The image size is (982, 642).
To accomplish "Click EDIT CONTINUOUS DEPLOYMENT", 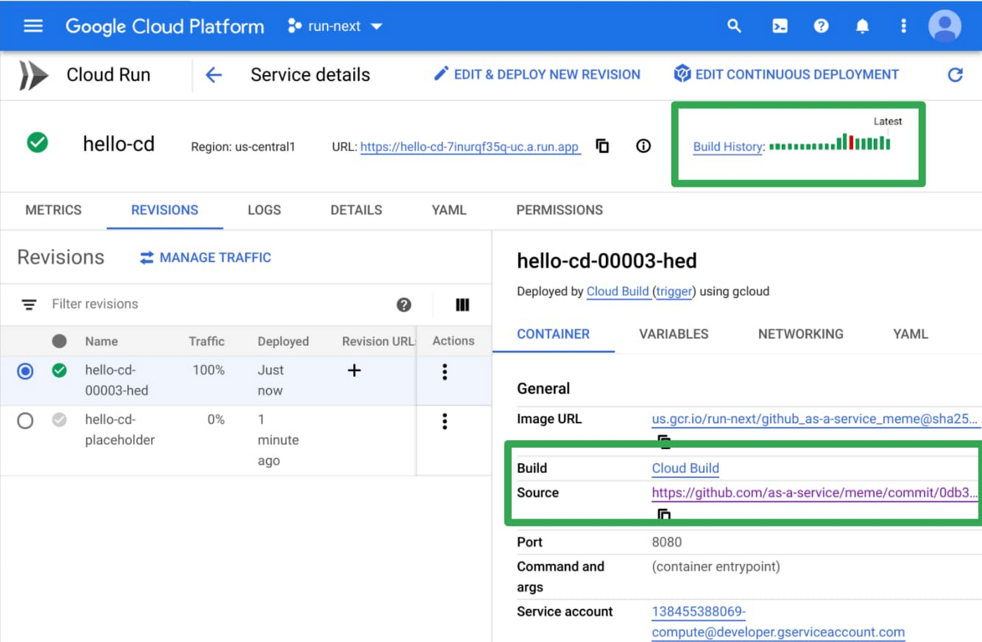I will point(786,74).
